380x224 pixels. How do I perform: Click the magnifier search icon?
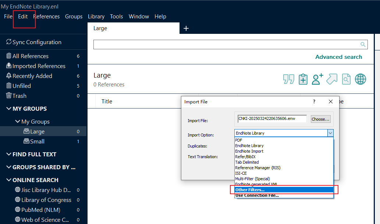coord(363,45)
